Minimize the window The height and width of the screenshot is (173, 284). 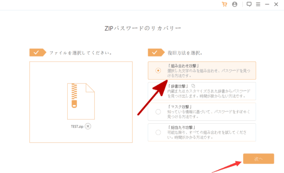(x=267, y=4)
